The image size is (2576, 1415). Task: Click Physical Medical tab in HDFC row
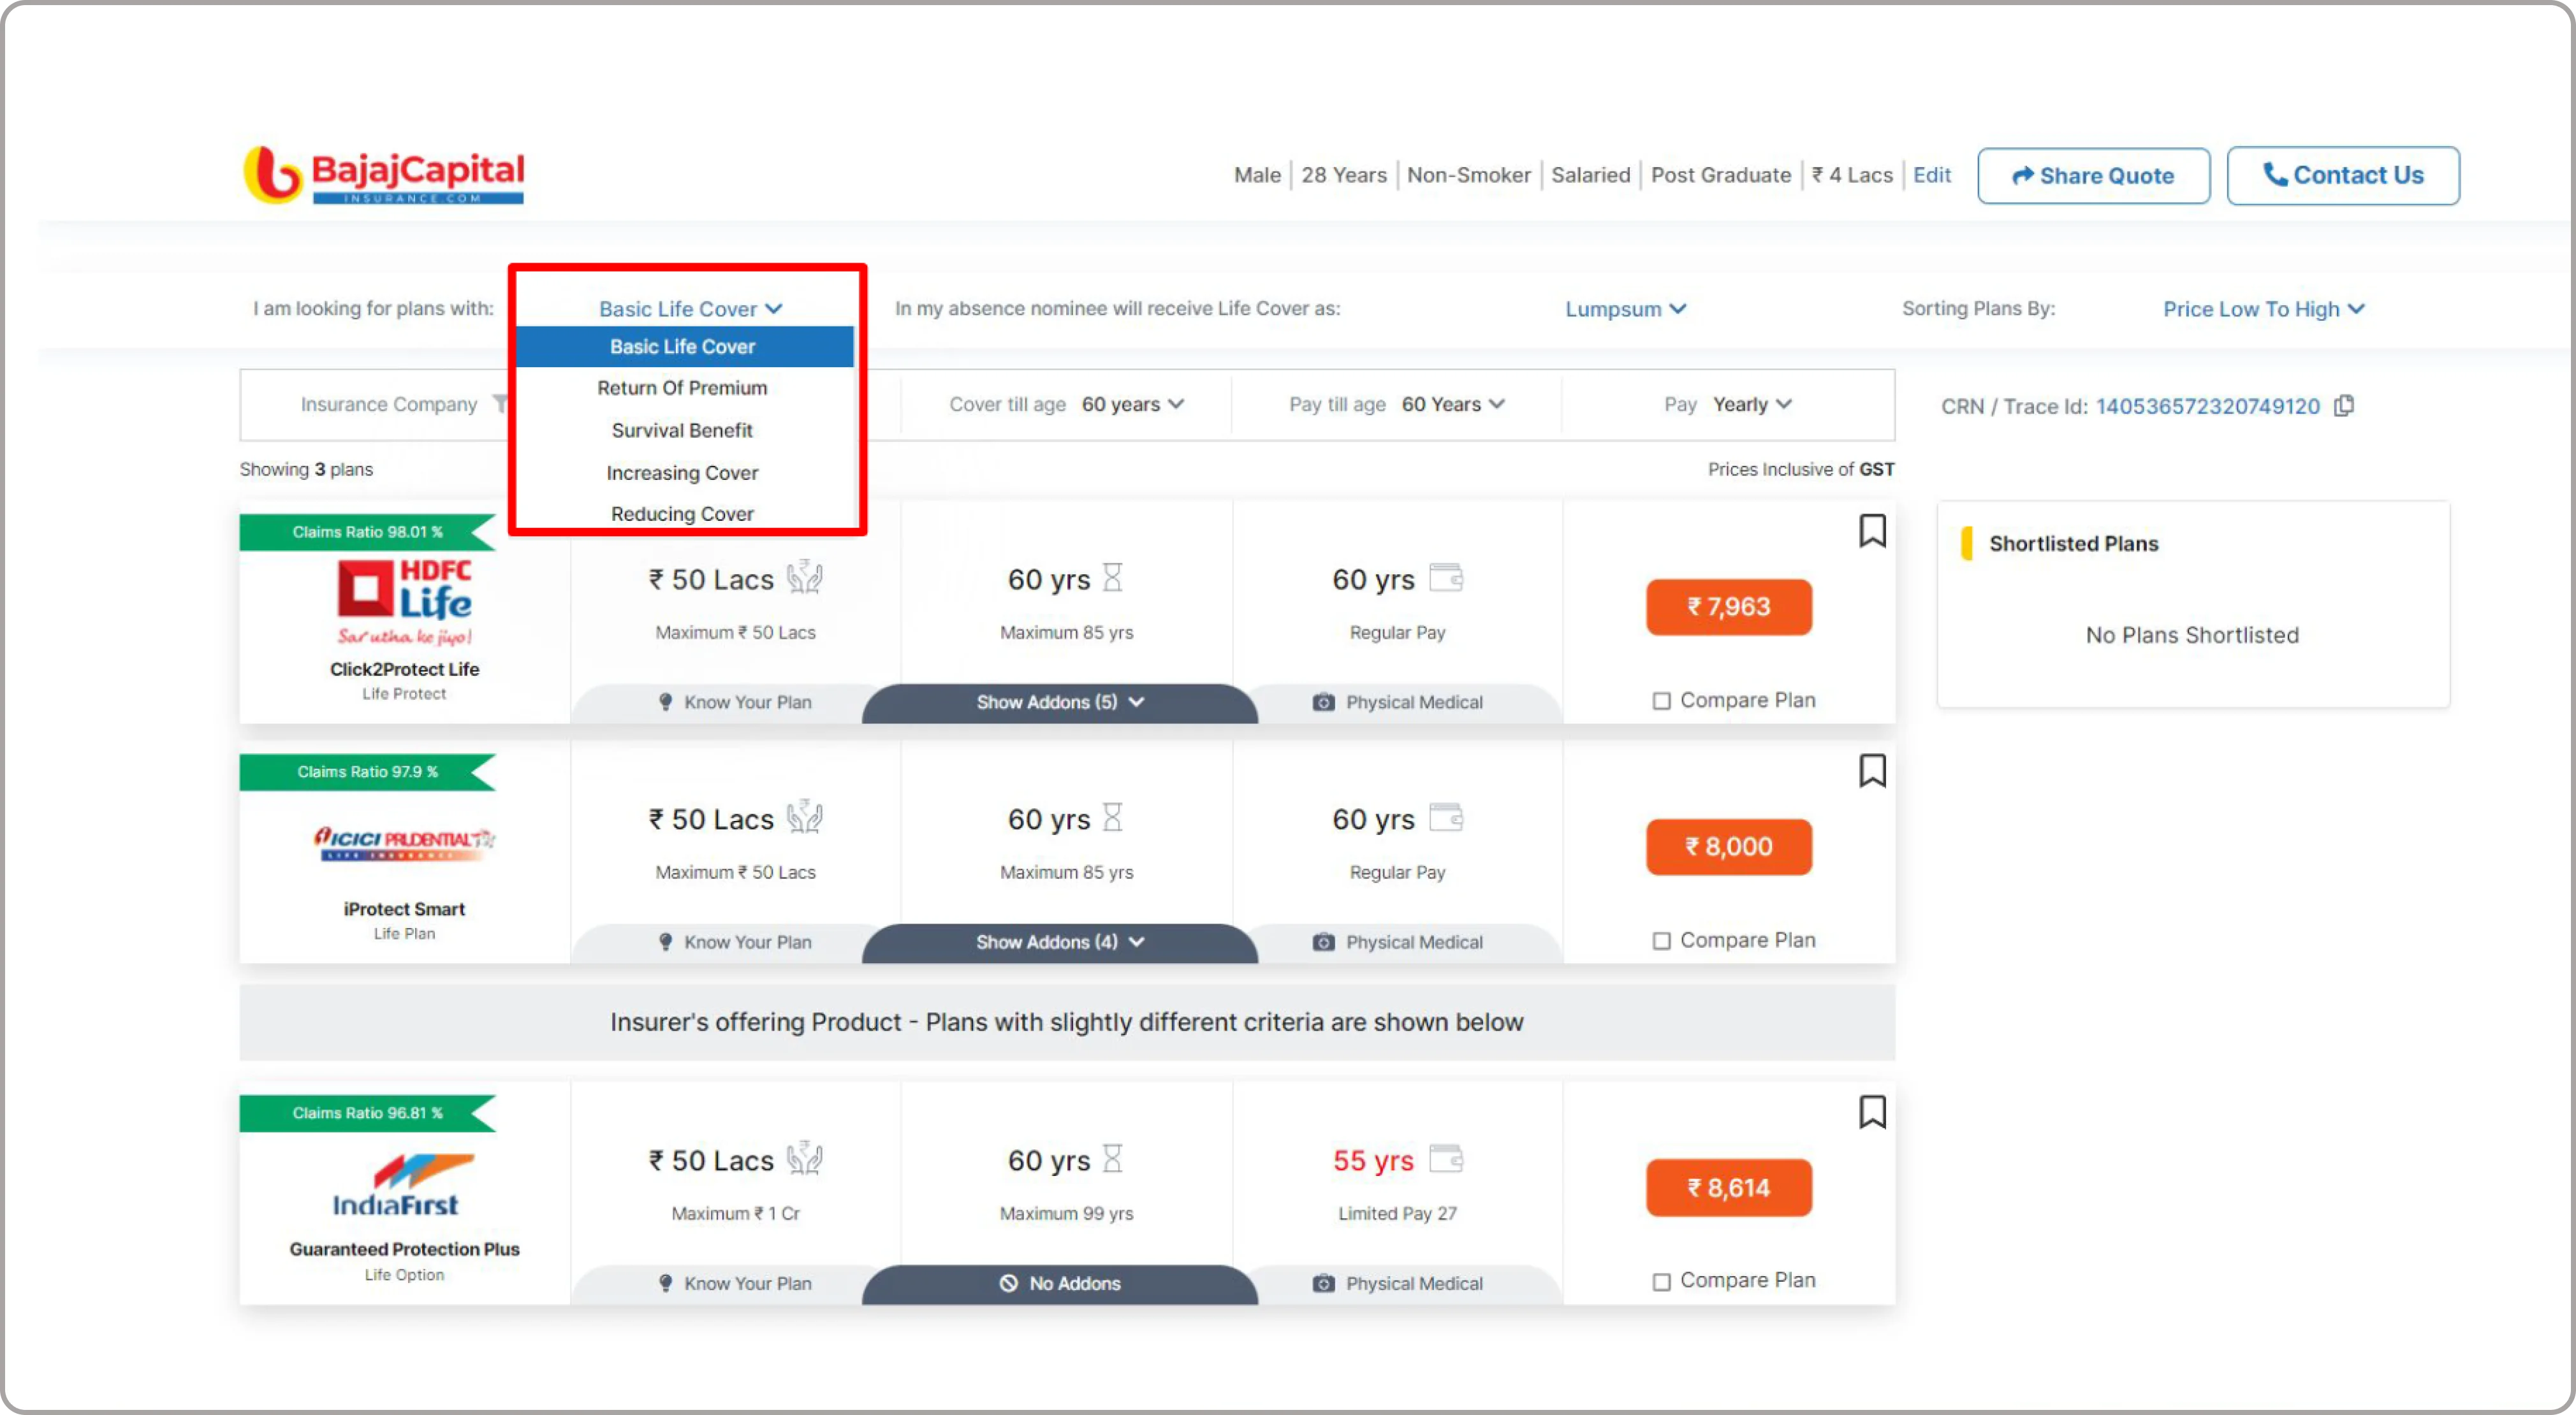[1398, 702]
